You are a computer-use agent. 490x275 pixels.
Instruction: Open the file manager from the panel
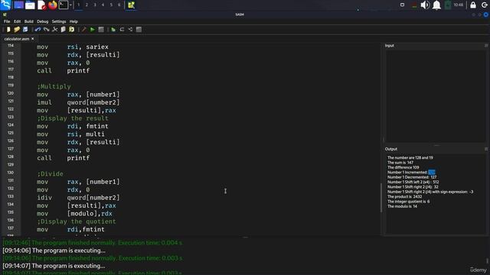30,5
